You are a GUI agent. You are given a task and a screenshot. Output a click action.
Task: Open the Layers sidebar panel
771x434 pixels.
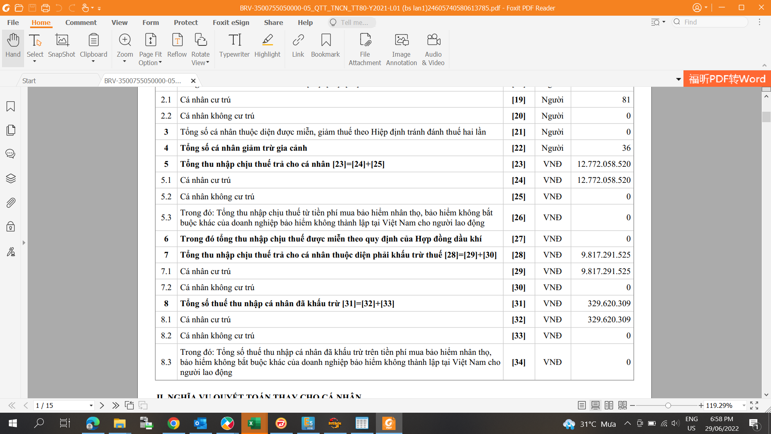11,178
